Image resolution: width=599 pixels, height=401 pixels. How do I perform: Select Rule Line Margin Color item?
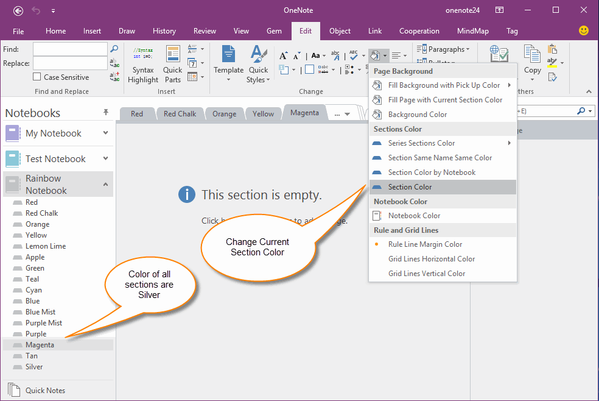point(443,244)
